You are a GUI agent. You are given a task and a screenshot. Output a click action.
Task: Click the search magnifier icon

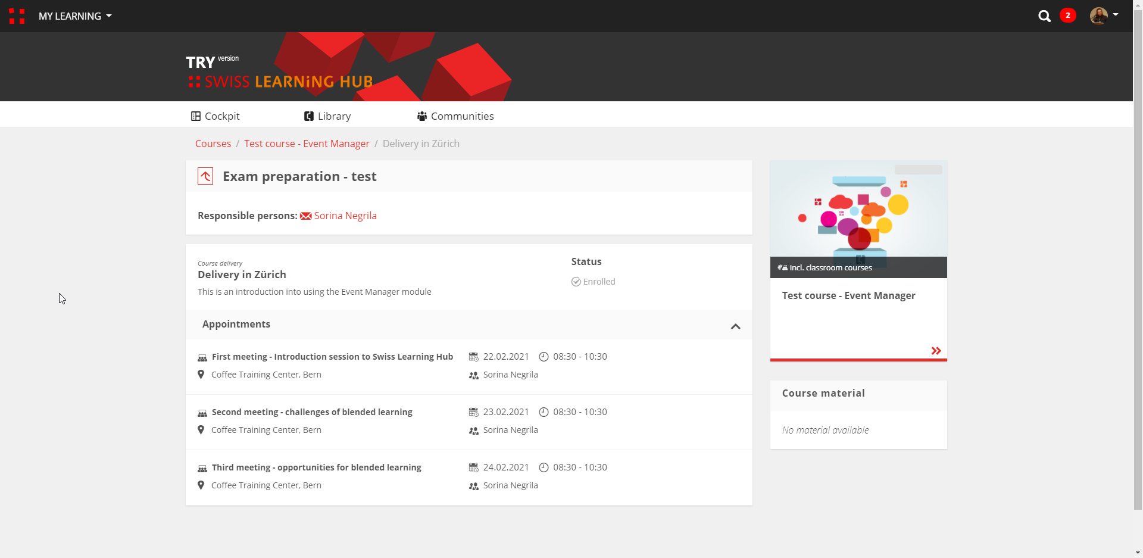[x=1044, y=16]
